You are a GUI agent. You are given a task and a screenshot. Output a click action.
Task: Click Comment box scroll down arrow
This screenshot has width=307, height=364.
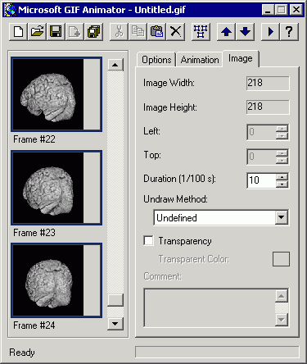click(282, 320)
